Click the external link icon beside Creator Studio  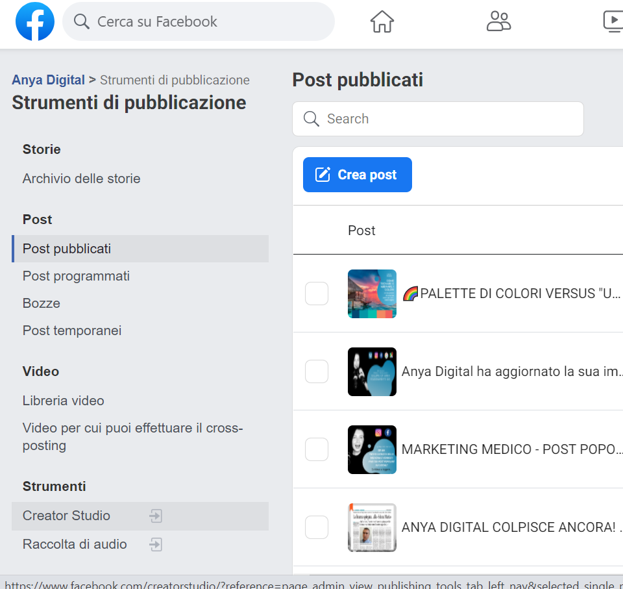click(156, 516)
